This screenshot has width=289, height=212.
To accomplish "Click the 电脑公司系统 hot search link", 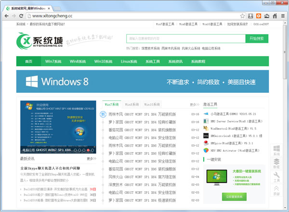I will pos(211,49).
